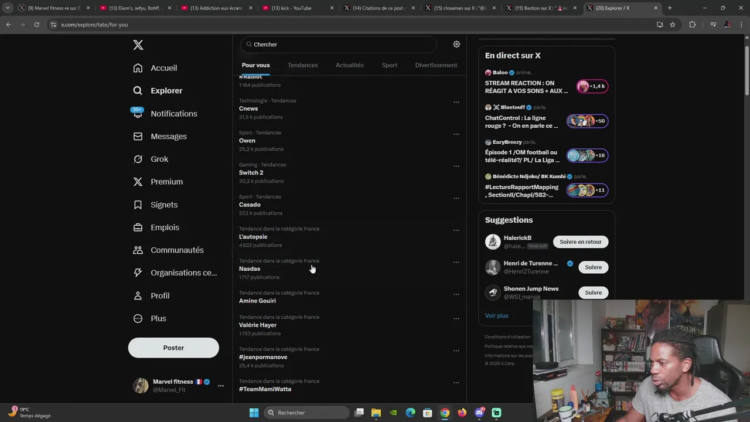
Task: Open the Emplois briefcase icon
Action: [x=138, y=227]
